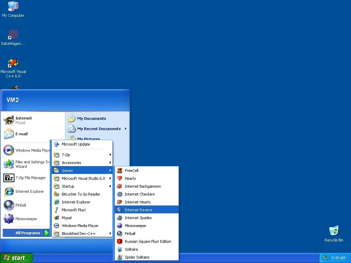Launch Internet Spades from Games menu

[x=147, y=218]
